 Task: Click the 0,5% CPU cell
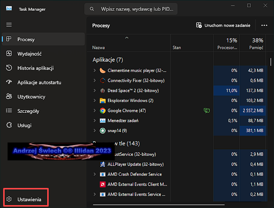click(x=226, y=121)
